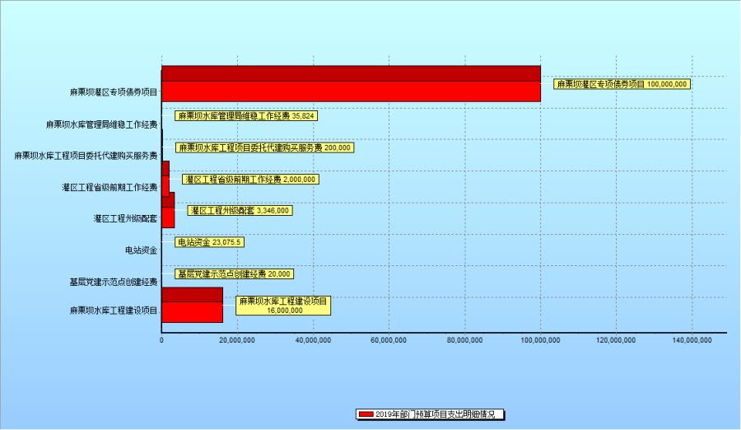Click the legend text 2019年部门预算项目支出明细情况

[x=435, y=414]
